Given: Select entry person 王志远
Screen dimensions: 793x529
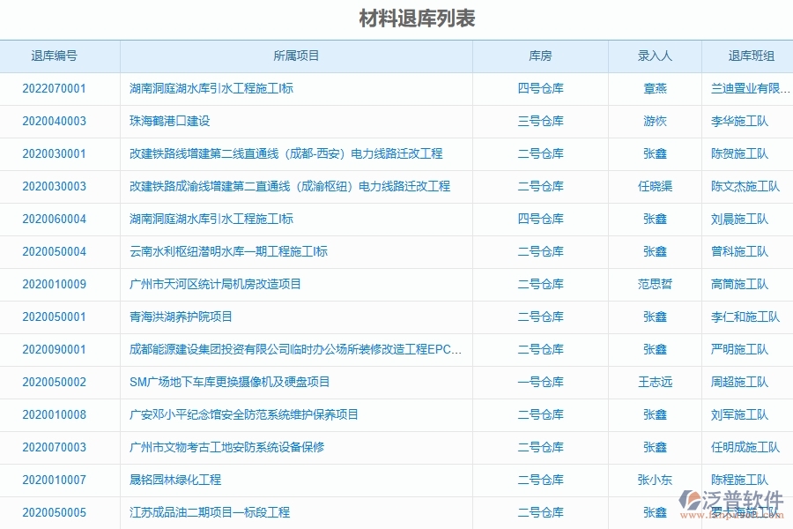Looking at the screenshot, I should pyautogui.click(x=653, y=382).
